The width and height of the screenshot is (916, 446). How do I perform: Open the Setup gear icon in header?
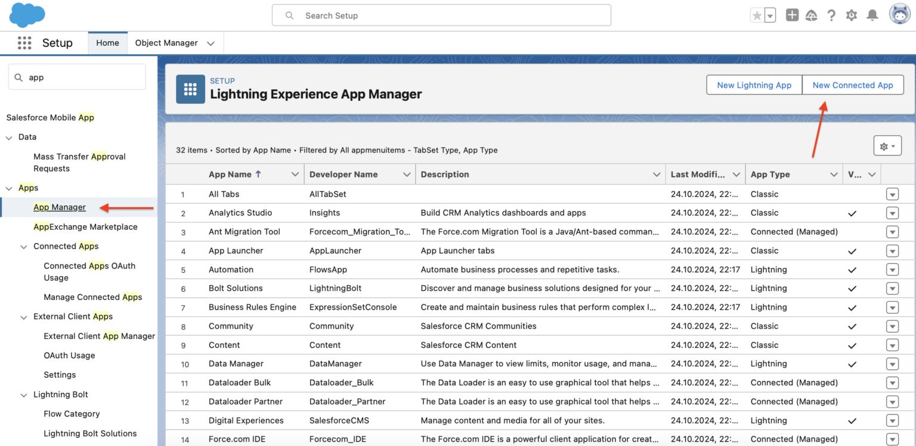pyautogui.click(x=852, y=15)
